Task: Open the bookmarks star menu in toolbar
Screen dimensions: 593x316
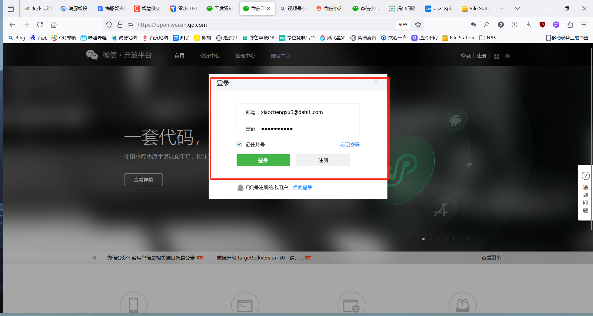Action: (487, 25)
